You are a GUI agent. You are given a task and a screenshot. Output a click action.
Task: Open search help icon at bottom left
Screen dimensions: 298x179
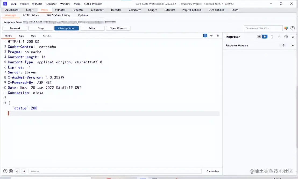pyautogui.click(x=5, y=171)
